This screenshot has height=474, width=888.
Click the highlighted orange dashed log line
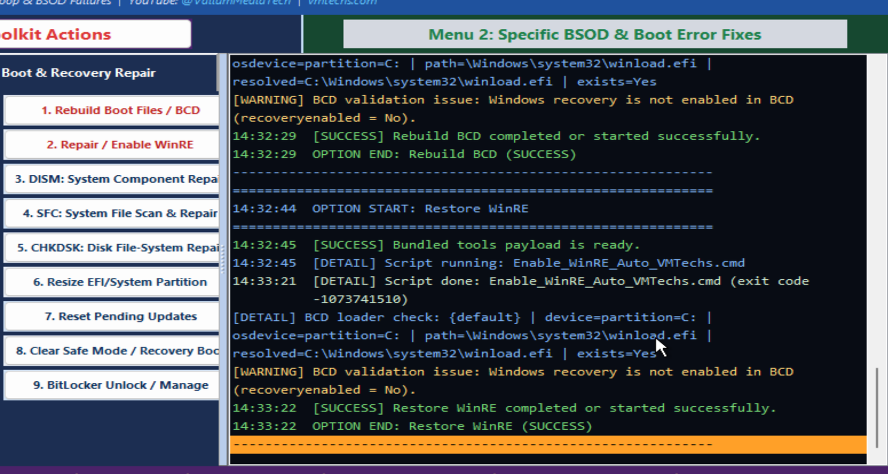point(548,445)
